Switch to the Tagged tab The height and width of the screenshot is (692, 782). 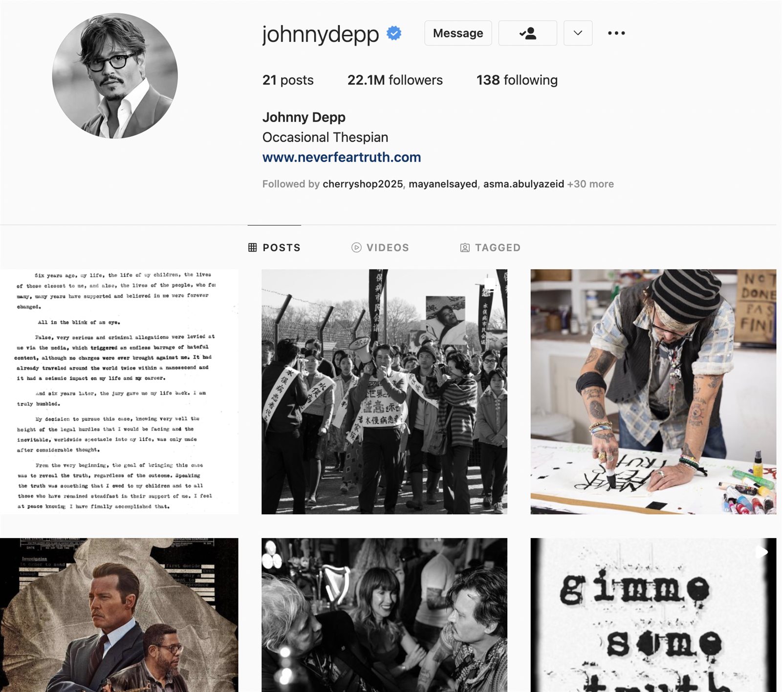(490, 248)
